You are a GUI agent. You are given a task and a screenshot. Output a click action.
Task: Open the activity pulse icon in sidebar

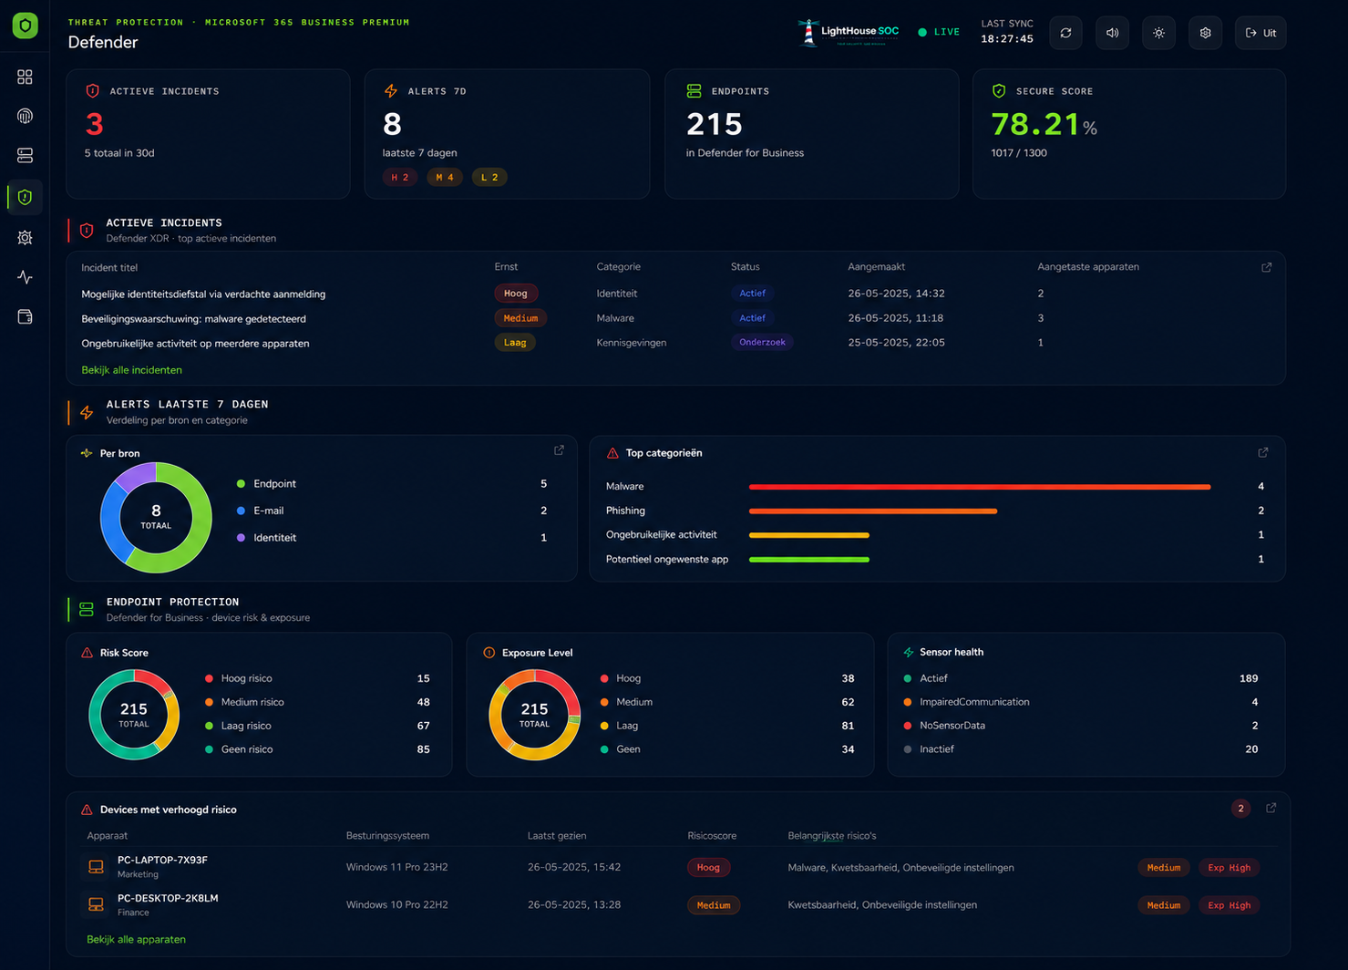[25, 277]
